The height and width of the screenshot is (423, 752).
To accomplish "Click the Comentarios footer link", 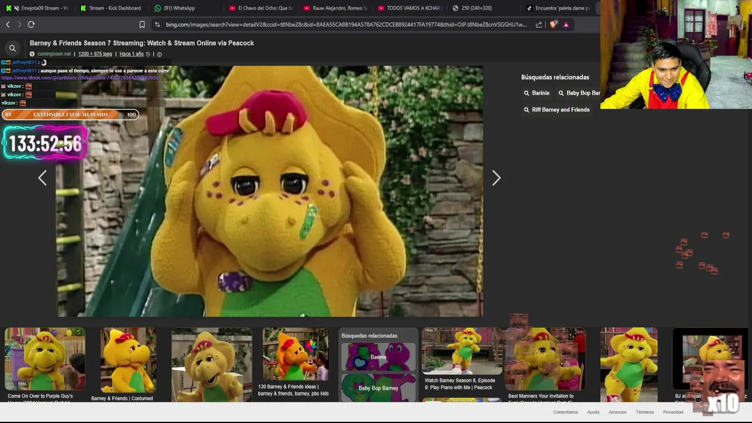I will (x=565, y=412).
